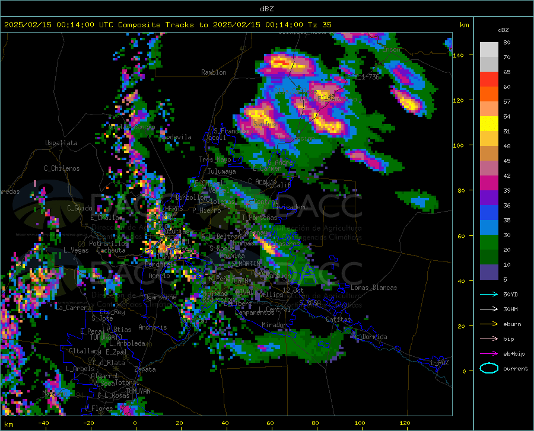Click the 30 dBZ green color swatch
The image size is (534, 431).
[489, 242]
